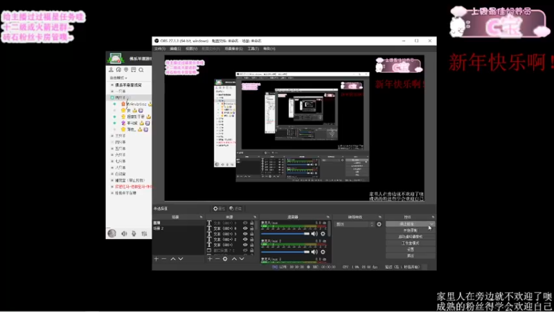Open scene transition properties gear
Image resolution: width=554 pixels, height=312 pixels.
click(379, 224)
